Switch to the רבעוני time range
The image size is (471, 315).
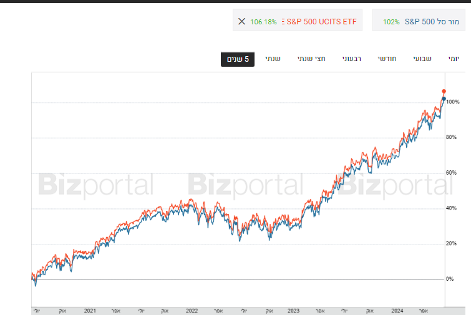click(x=351, y=59)
